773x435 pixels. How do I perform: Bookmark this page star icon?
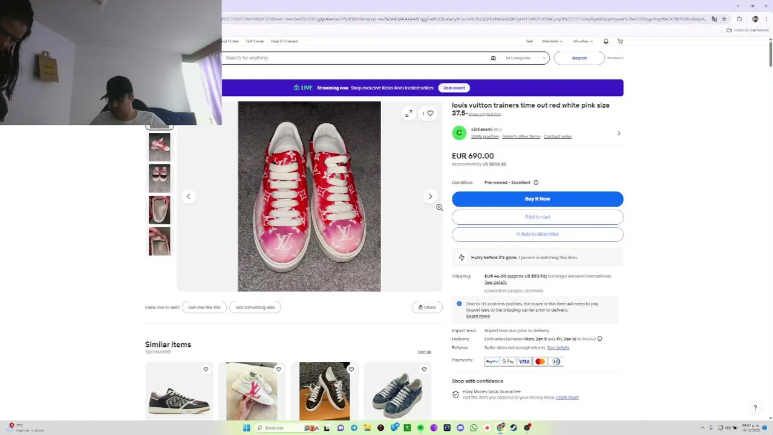pyautogui.click(x=724, y=19)
